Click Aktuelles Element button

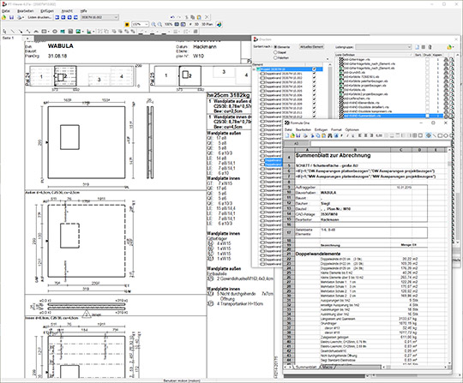pyautogui.click(x=312, y=46)
